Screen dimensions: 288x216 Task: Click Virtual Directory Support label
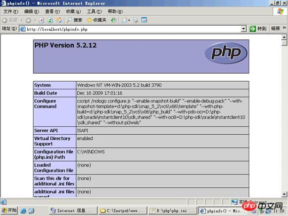click(x=52, y=141)
